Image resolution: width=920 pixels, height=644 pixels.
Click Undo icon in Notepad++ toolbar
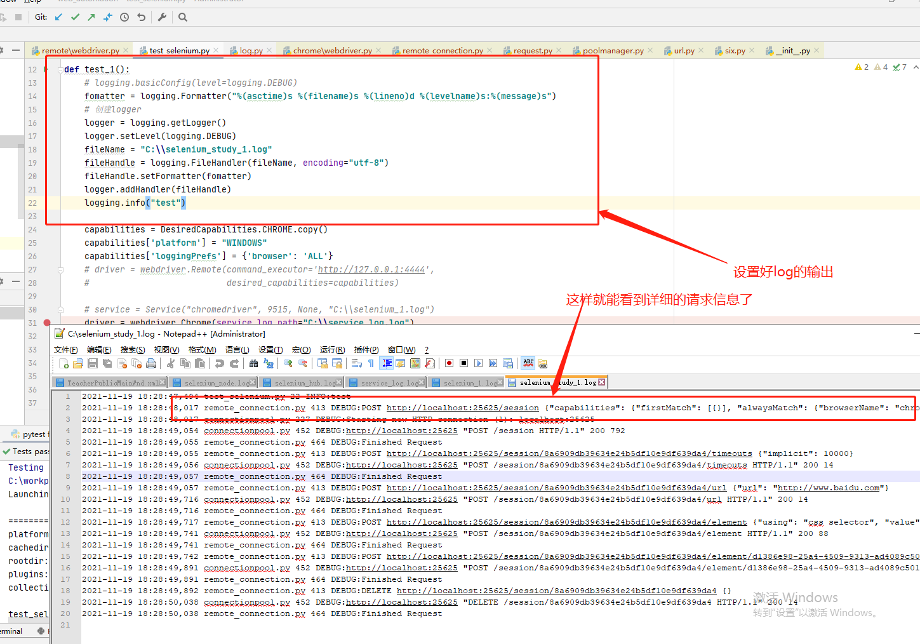coord(220,363)
